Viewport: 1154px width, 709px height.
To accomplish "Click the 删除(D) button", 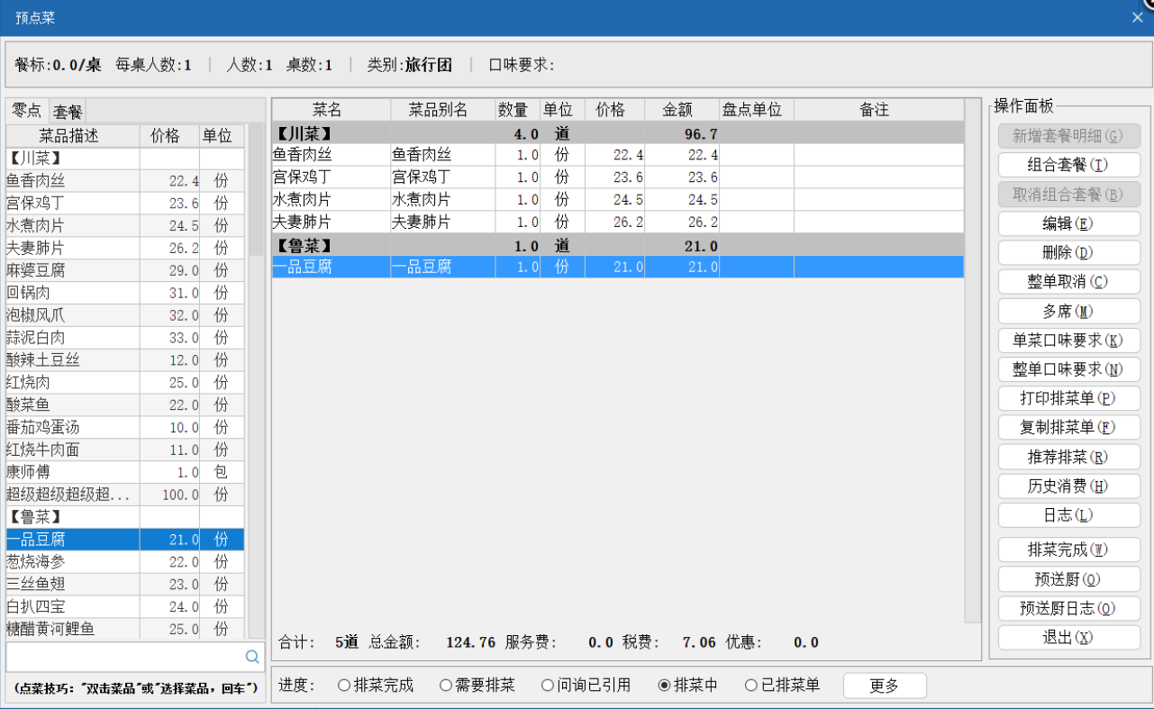I will (1068, 253).
